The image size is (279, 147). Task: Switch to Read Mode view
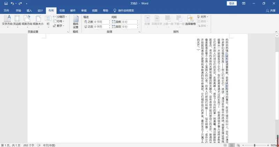(x=225, y=145)
